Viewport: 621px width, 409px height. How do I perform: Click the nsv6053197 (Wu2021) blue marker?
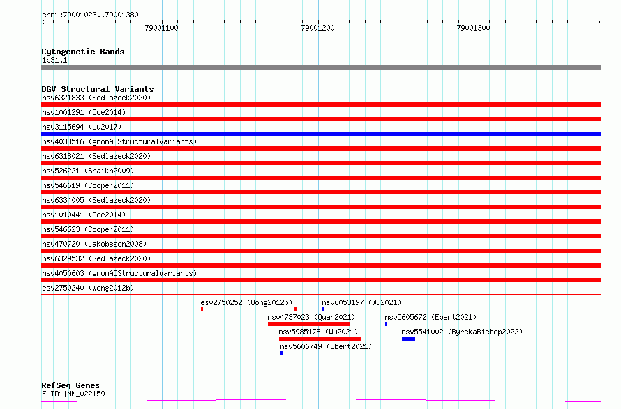tap(323, 309)
